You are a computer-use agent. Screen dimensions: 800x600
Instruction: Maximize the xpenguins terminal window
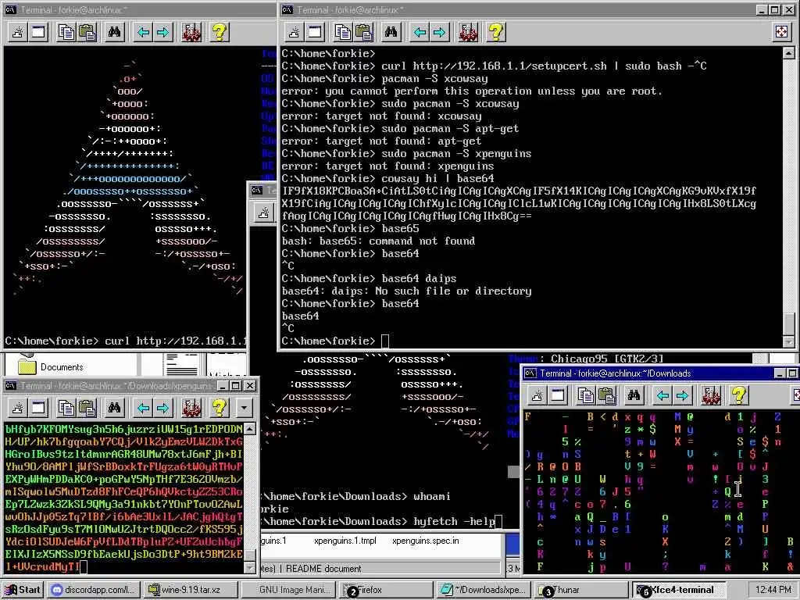tap(236, 386)
